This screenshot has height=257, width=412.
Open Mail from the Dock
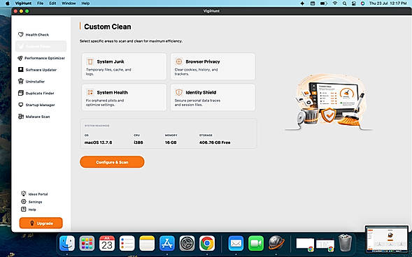coord(236,243)
